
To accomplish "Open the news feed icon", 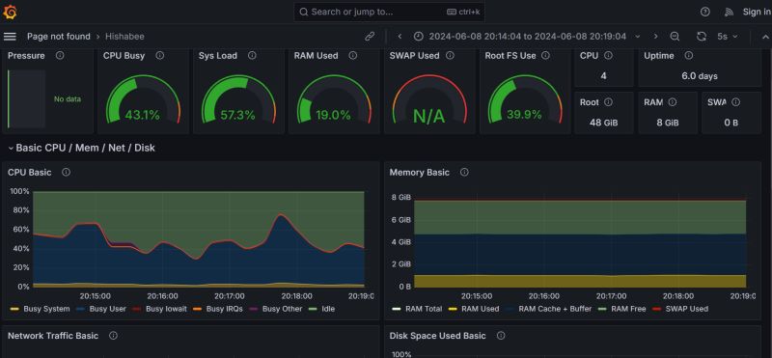I will [x=729, y=13].
